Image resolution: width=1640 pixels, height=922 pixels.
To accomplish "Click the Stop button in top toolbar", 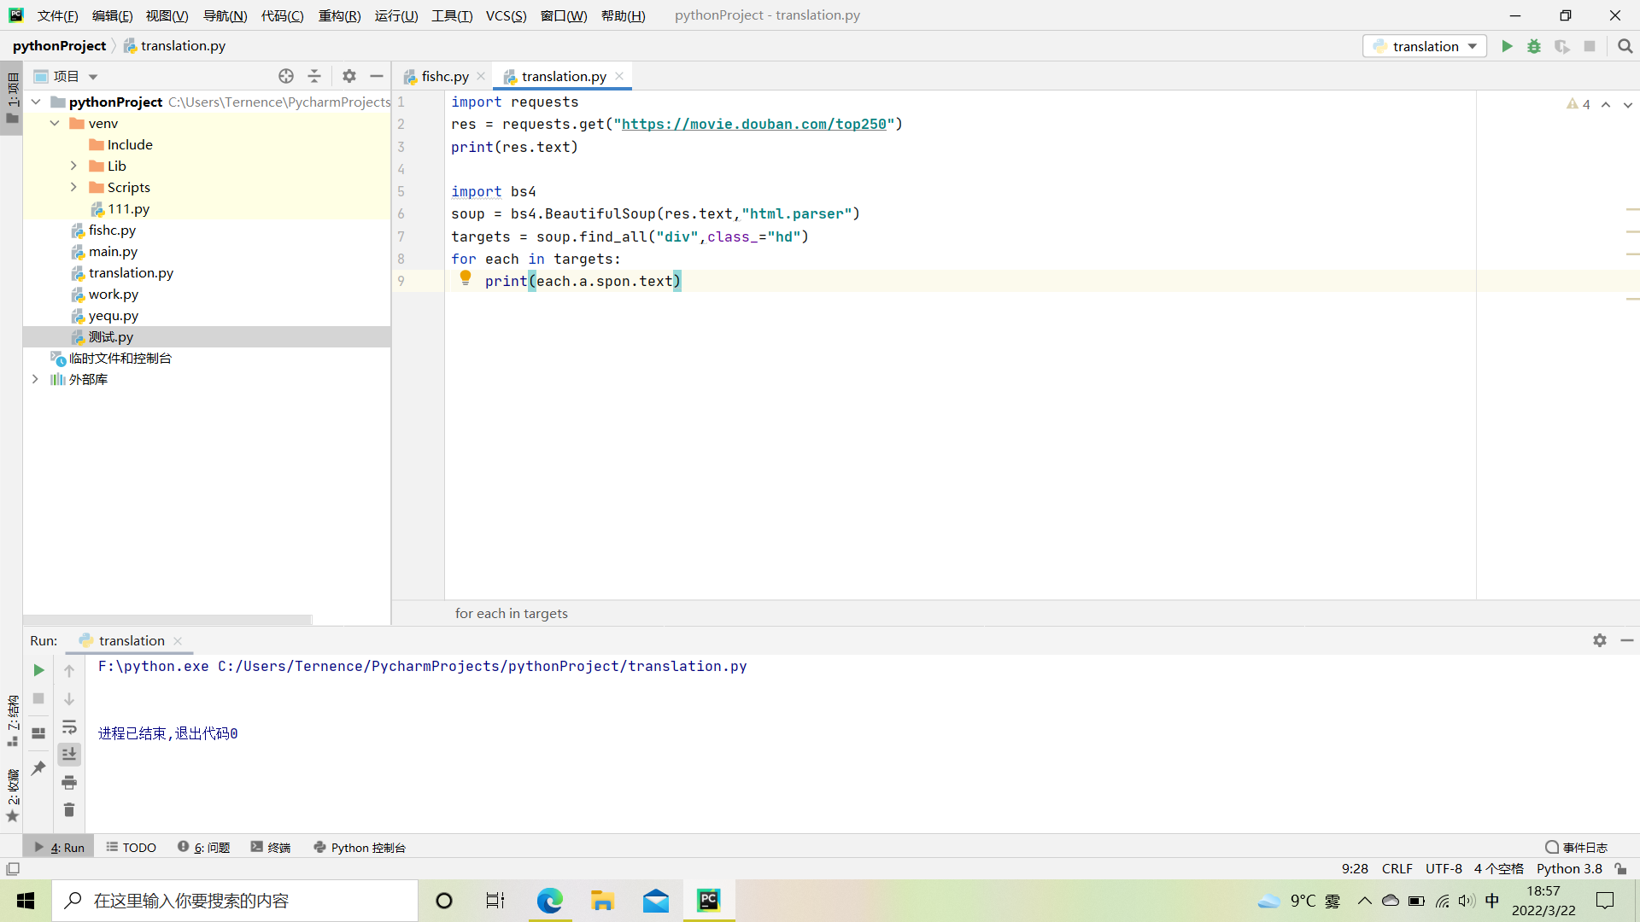I will click(x=1590, y=46).
